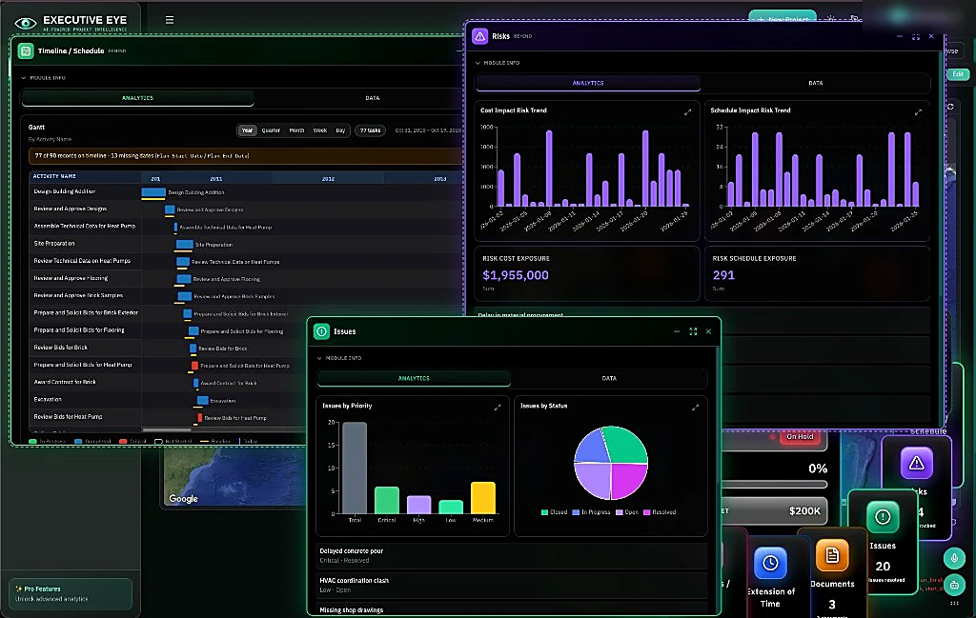This screenshot has height=618, width=976.
Task: Open the Documents module tile icon
Action: pyautogui.click(x=832, y=555)
